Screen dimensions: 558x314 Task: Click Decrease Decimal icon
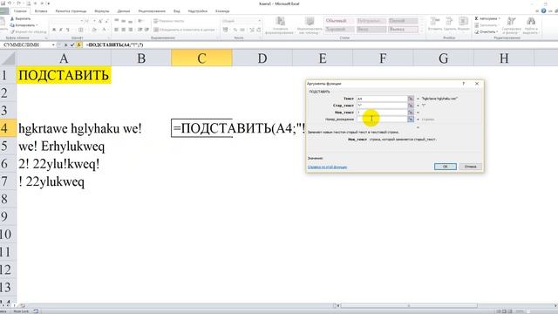click(x=259, y=30)
